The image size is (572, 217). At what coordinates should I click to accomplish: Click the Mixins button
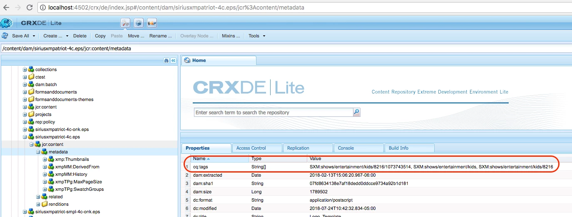tap(231, 36)
